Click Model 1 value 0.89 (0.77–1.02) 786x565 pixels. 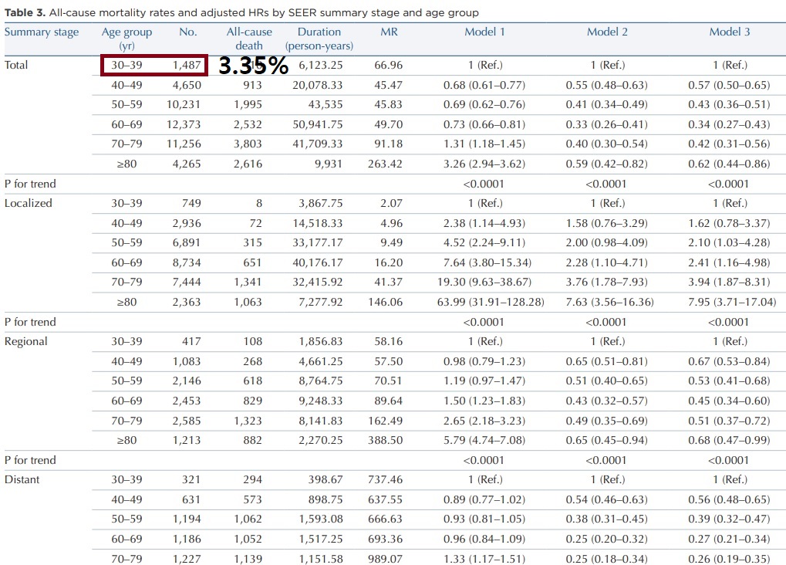point(484,499)
